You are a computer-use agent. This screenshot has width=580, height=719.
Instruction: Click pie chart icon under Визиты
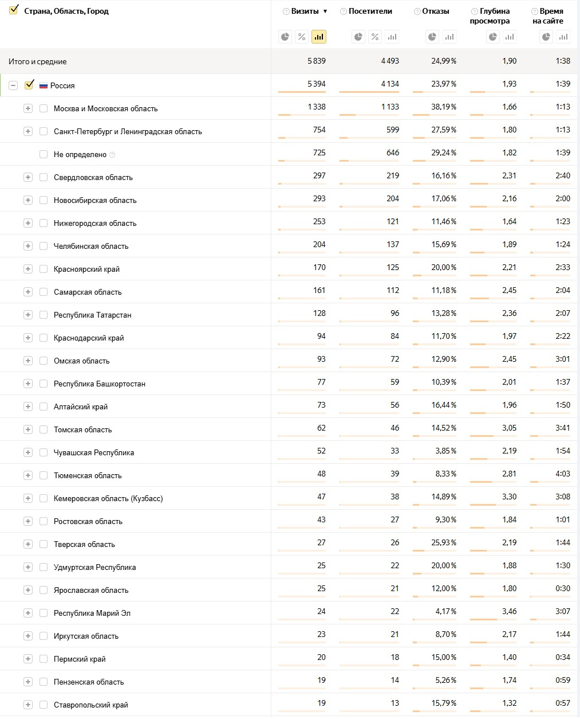tap(285, 37)
